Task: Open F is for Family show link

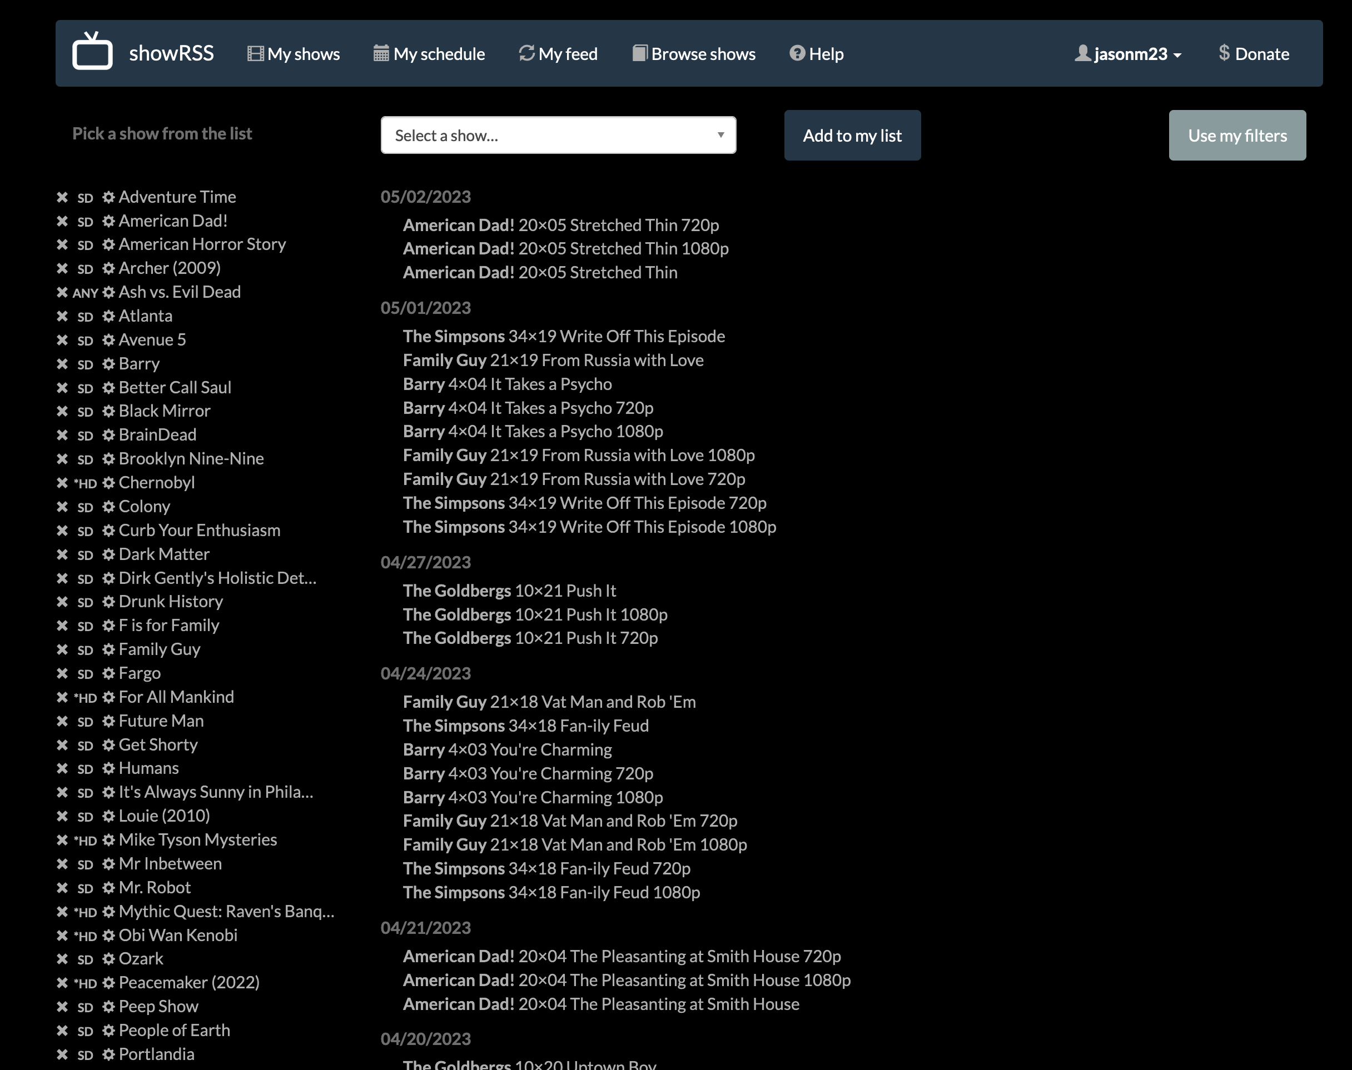Action: pos(169,625)
